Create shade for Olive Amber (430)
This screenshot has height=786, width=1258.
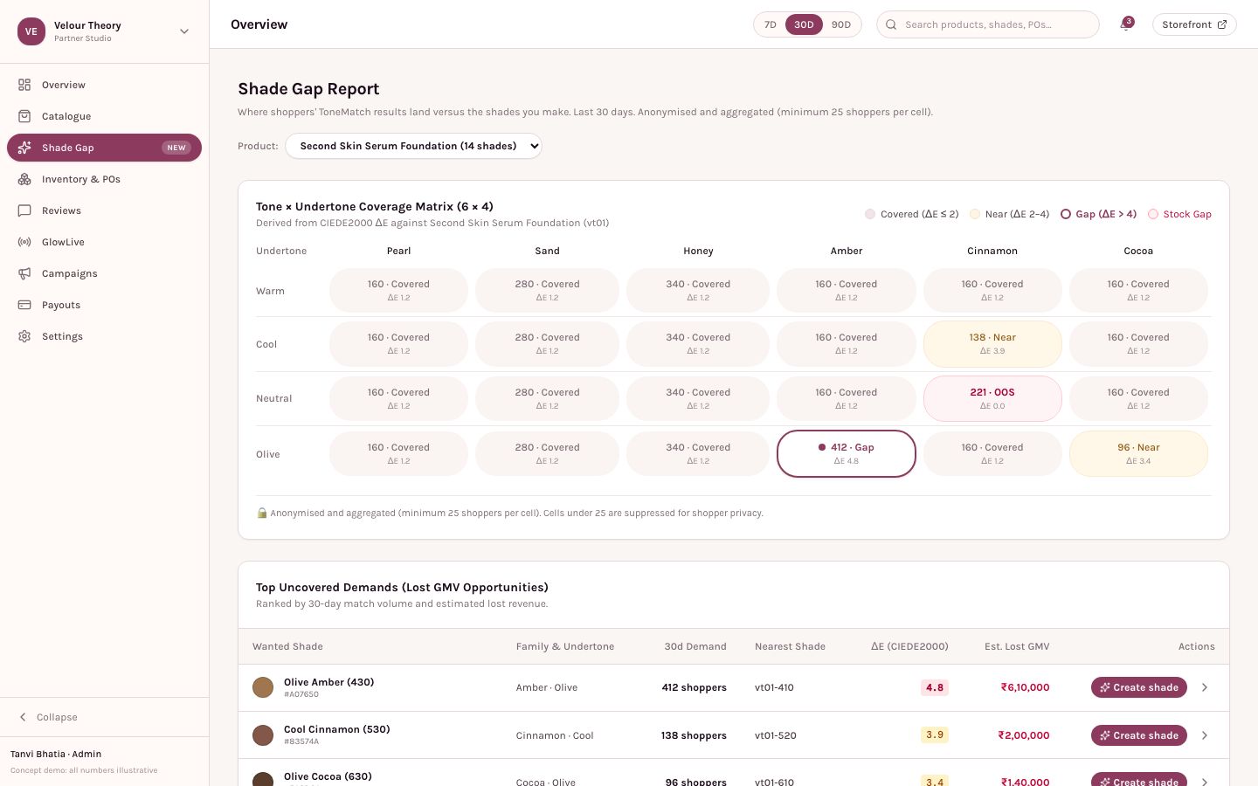pyautogui.click(x=1139, y=687)
